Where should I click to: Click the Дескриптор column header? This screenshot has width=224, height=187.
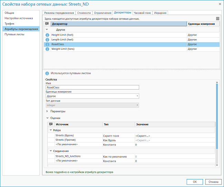tap(119, 24)
